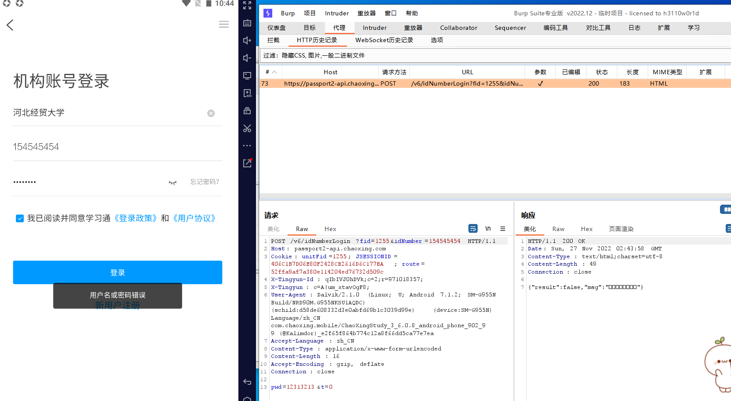Click emulator screen display icon

pyautogui.click(x=247, y=76)
